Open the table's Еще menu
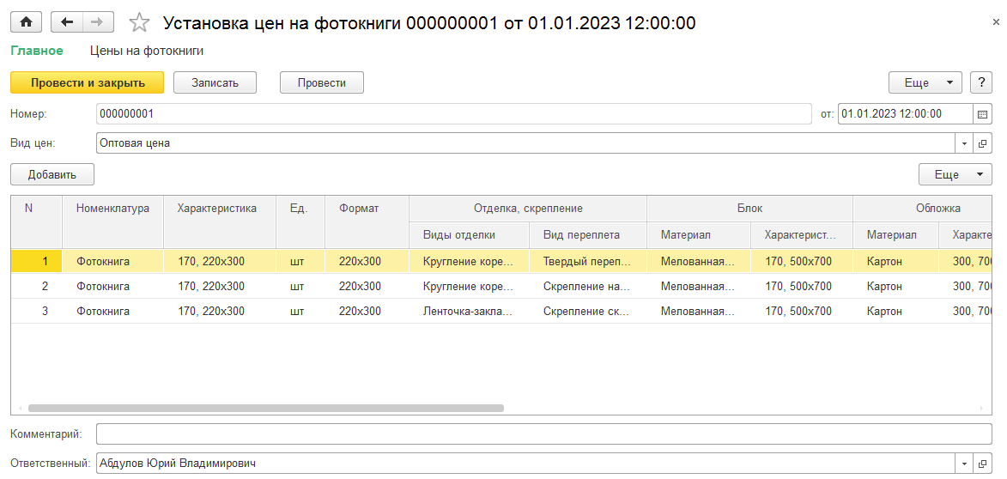The width and height of the screenshot is (1007, 479). (x=955, y=174)
